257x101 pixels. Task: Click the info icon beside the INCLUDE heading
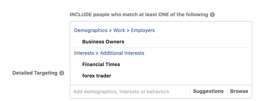pyautogui.click(x=212, y=15)
